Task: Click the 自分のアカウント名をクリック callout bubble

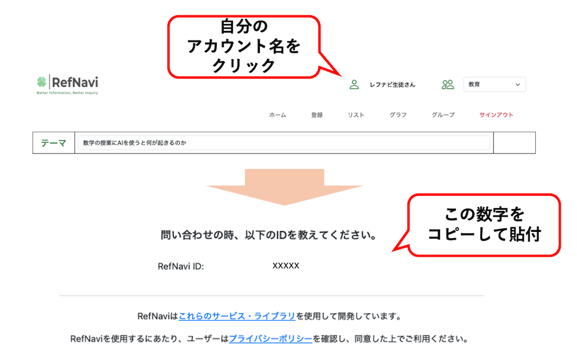Action: (x=243, y=46)
